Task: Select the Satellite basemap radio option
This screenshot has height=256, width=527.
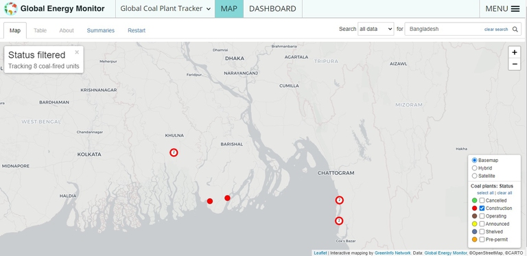Action: pyautogui.click(x=474, y=176)
